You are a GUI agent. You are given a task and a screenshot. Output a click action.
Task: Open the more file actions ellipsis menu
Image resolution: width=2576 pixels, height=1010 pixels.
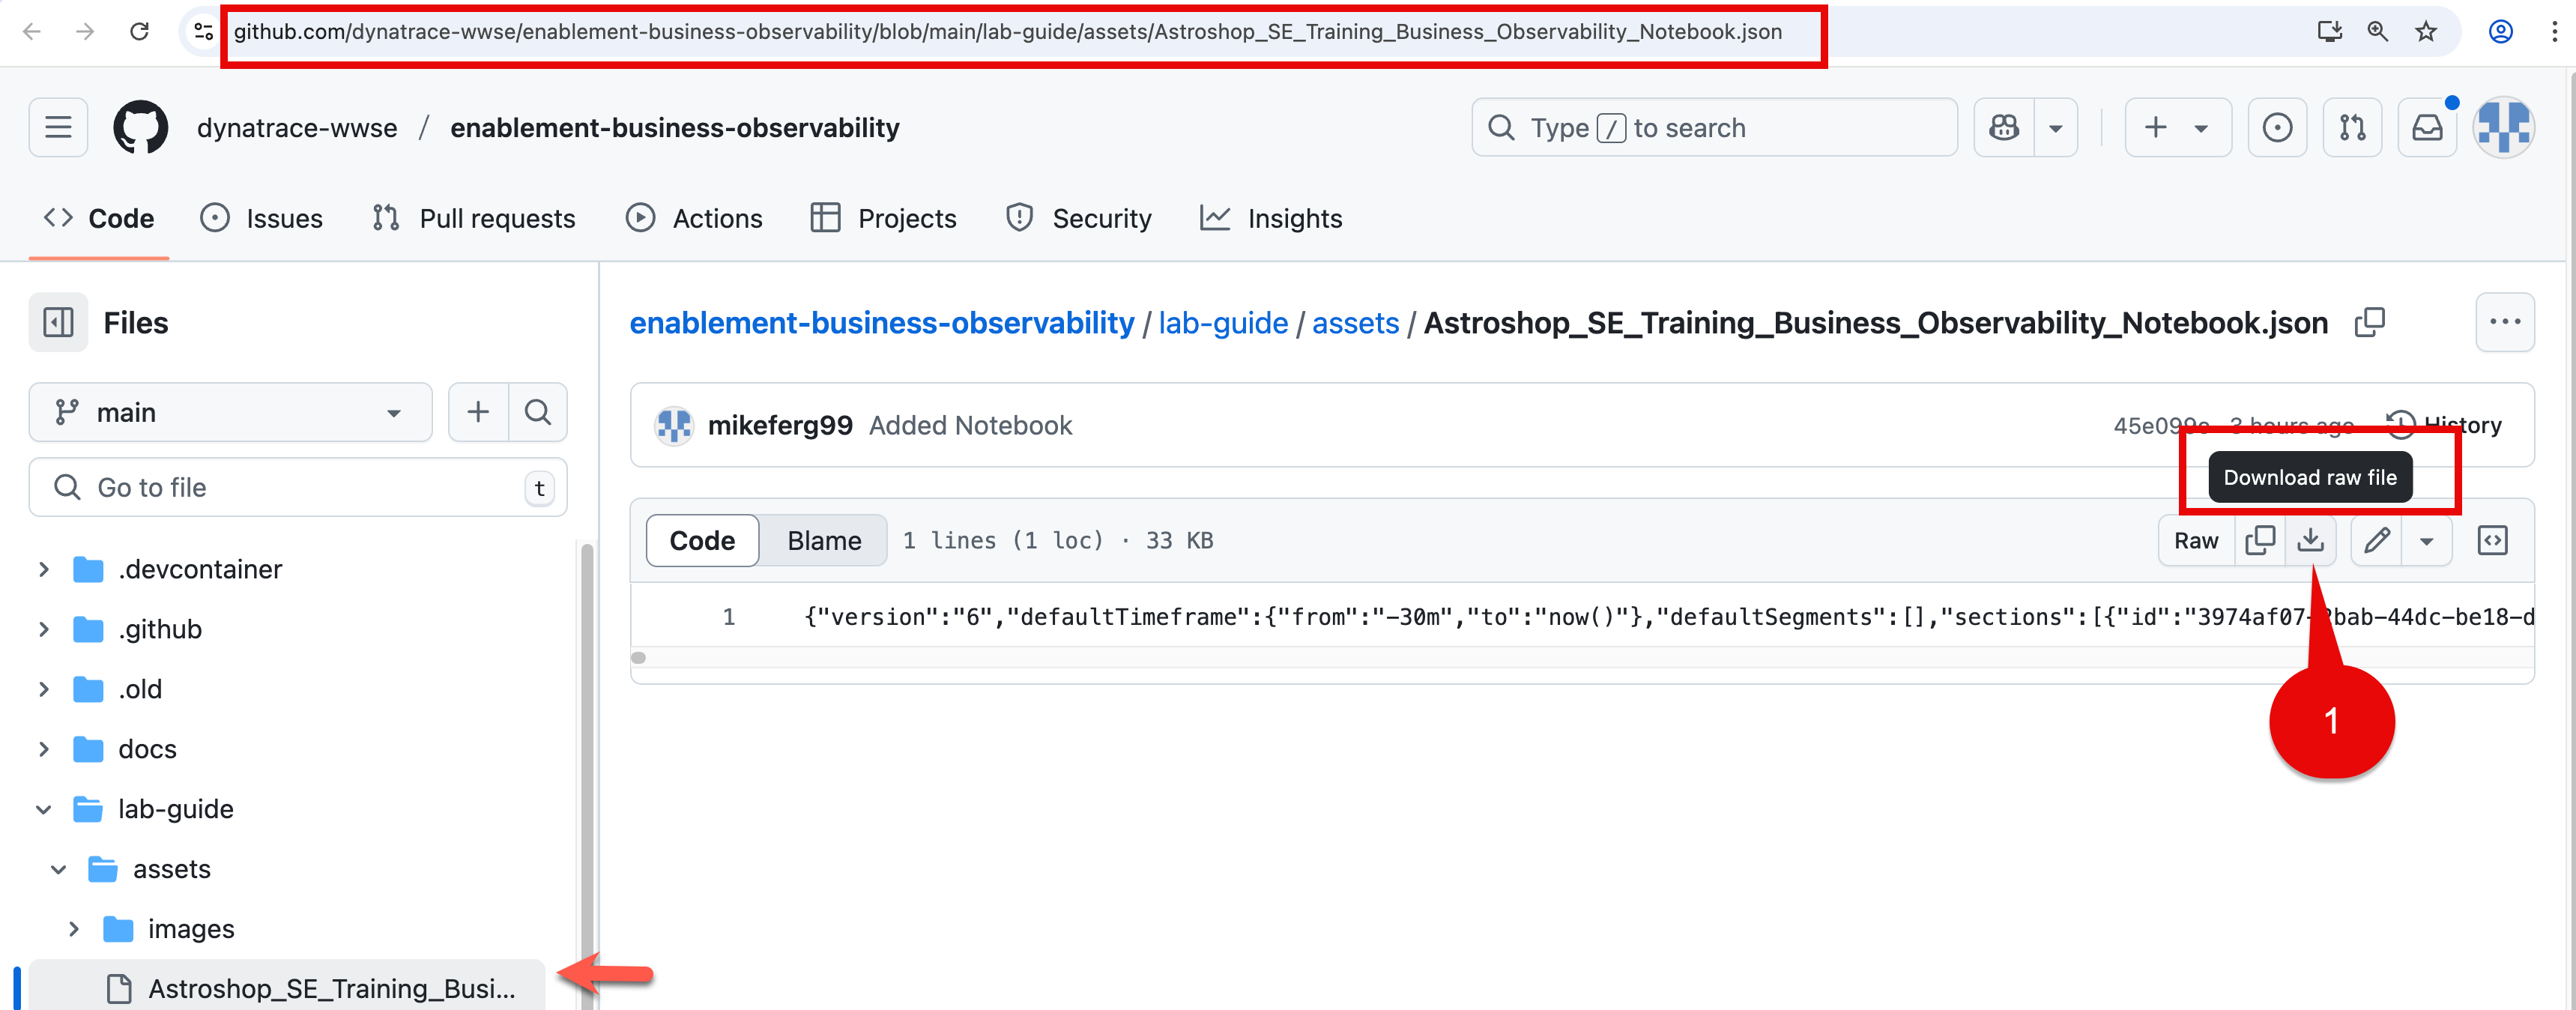[x=2504, y=322]
